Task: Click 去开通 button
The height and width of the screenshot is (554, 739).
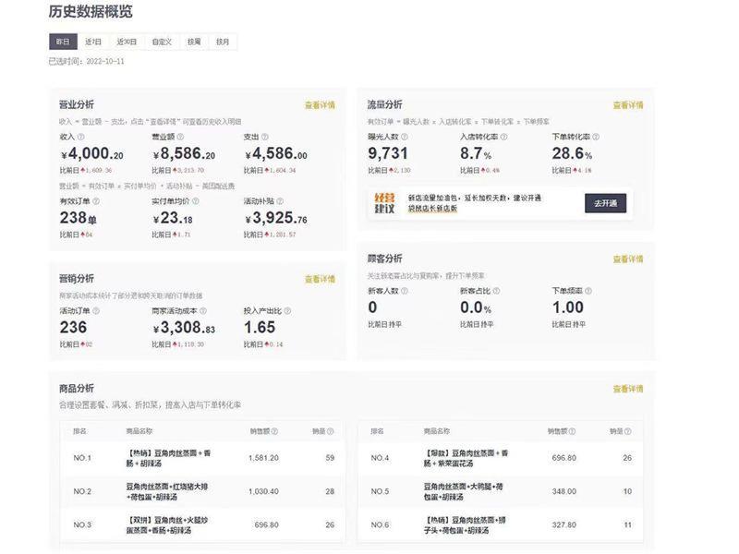Action: click(606, 203)
